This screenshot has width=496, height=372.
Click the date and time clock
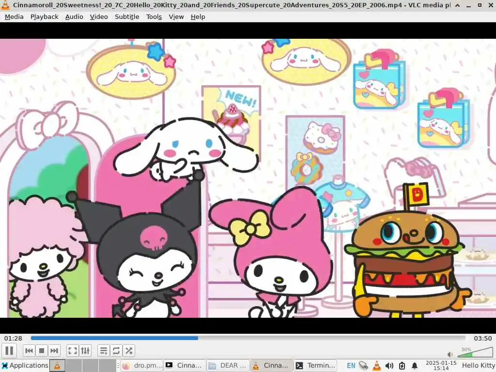click(441, 366)
